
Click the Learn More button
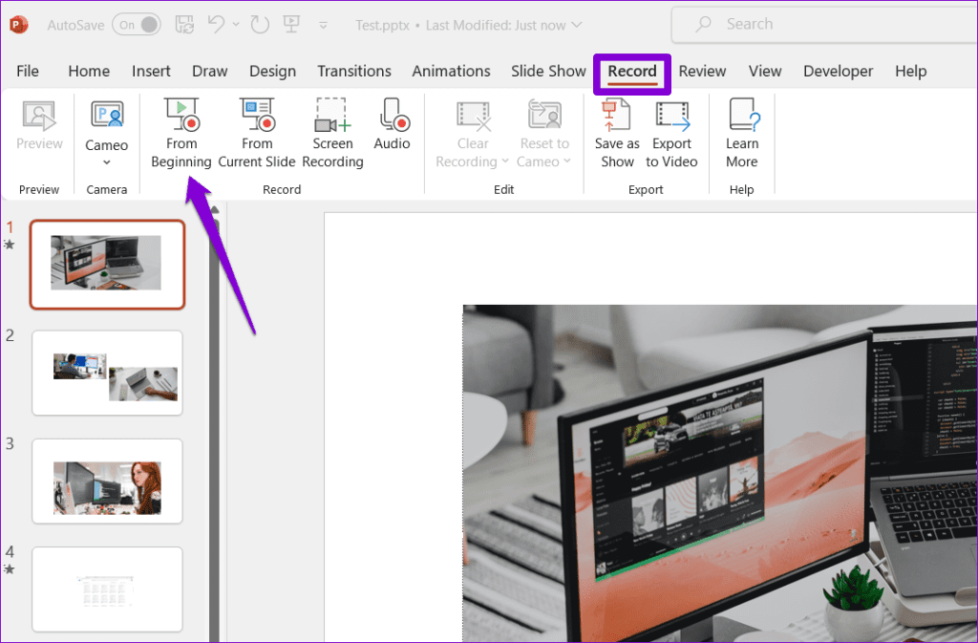pos(742,134)
